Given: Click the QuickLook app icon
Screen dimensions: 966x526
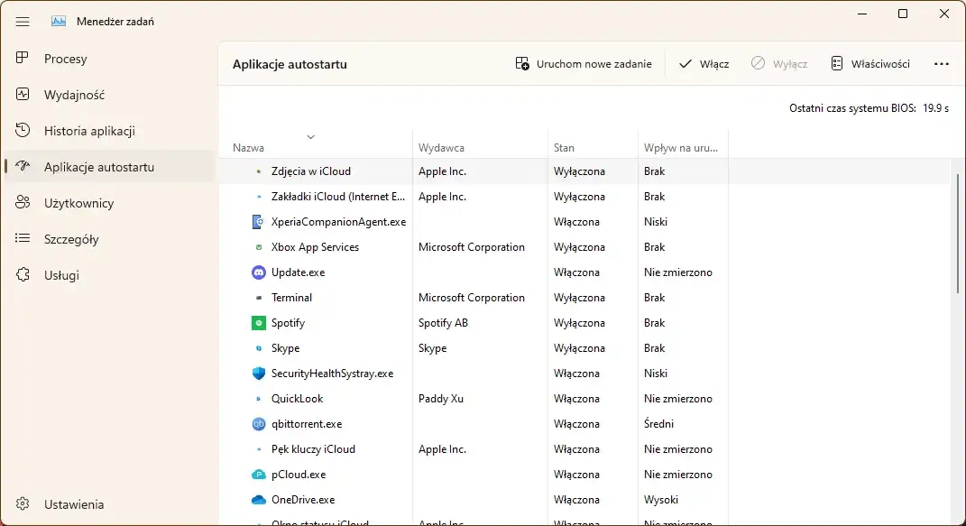Looking at the screenshot, I should [x=259, y=399].
